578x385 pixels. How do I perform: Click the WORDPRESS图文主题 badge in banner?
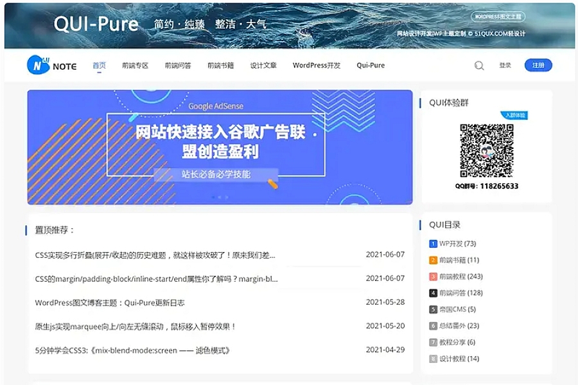point(498,17)
